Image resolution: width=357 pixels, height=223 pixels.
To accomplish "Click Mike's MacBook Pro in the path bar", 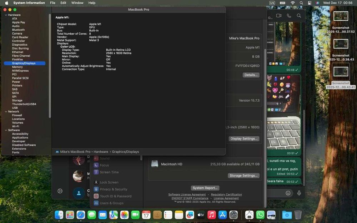I will point(75,152).
